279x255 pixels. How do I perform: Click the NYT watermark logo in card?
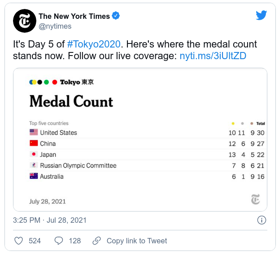255,200
